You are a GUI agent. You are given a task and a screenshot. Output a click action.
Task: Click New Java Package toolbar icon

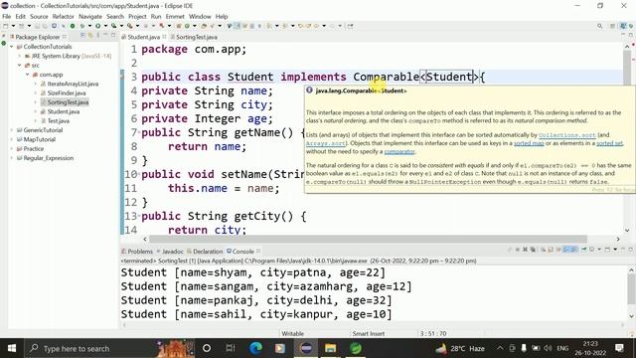[179, 26]
